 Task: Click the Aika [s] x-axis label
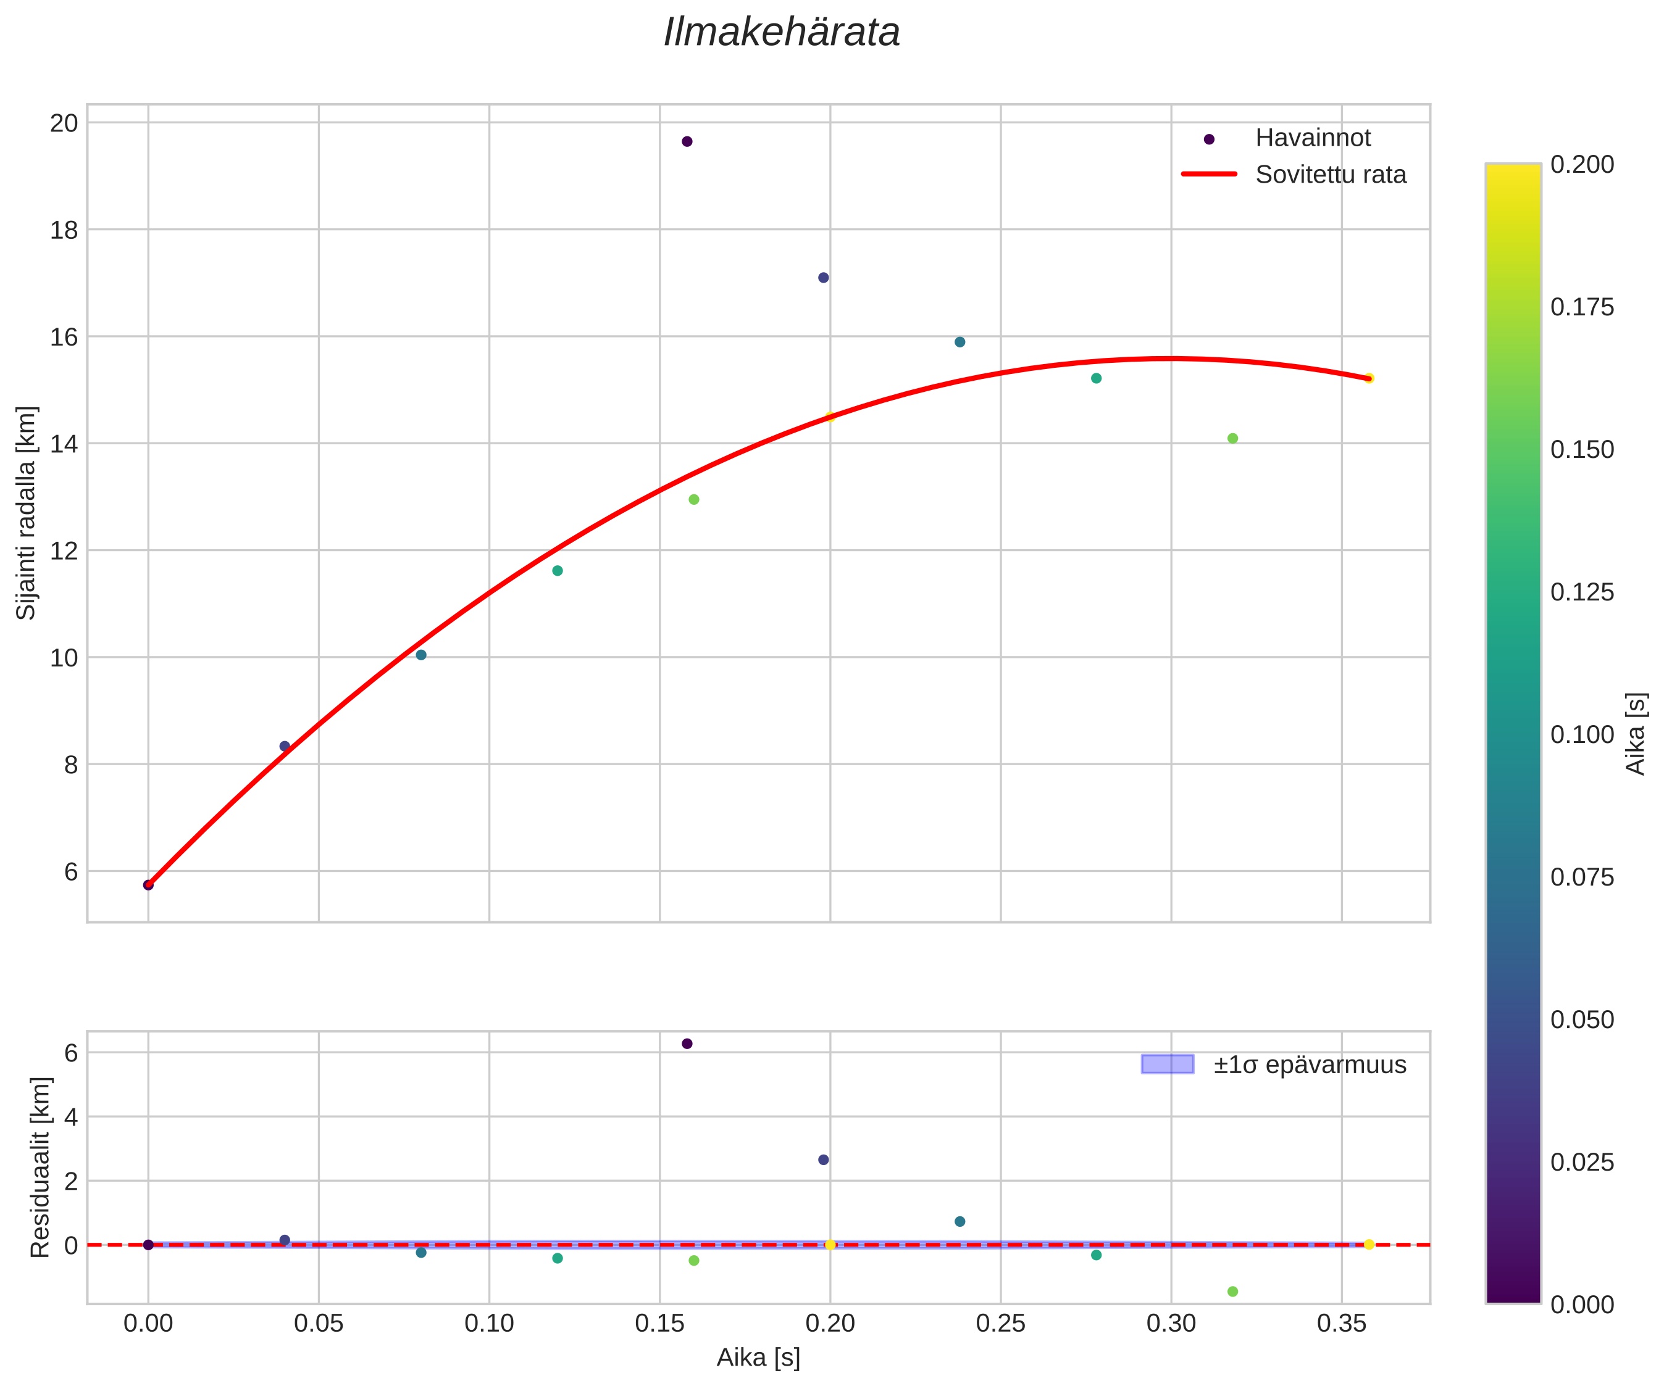pos(758,1358)
